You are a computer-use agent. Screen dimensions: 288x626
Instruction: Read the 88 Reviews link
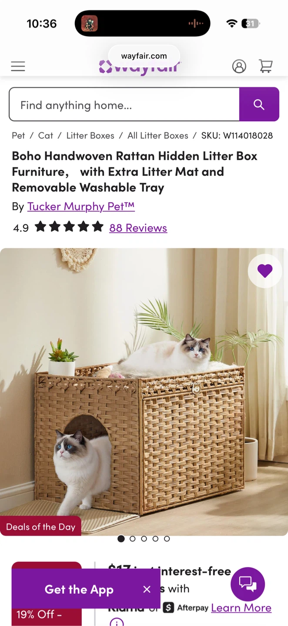click(x=138, y=227)
